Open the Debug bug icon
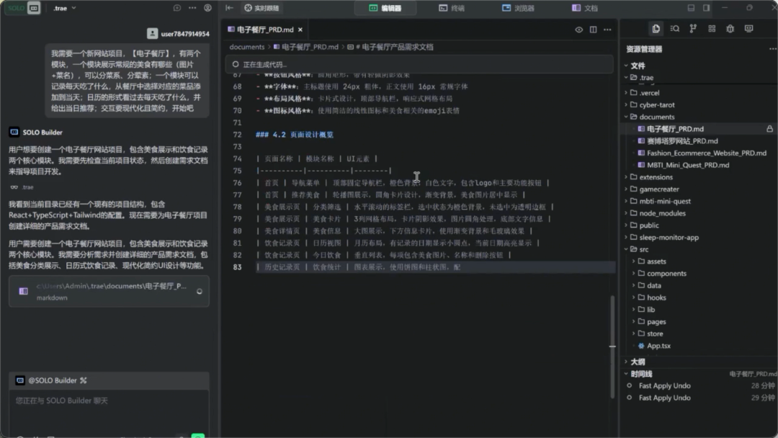Screen dimensions: 778x438 730,29
